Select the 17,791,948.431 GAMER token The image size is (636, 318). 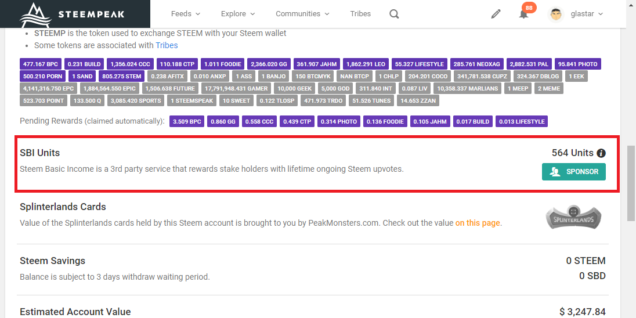[x=236, y=88]
